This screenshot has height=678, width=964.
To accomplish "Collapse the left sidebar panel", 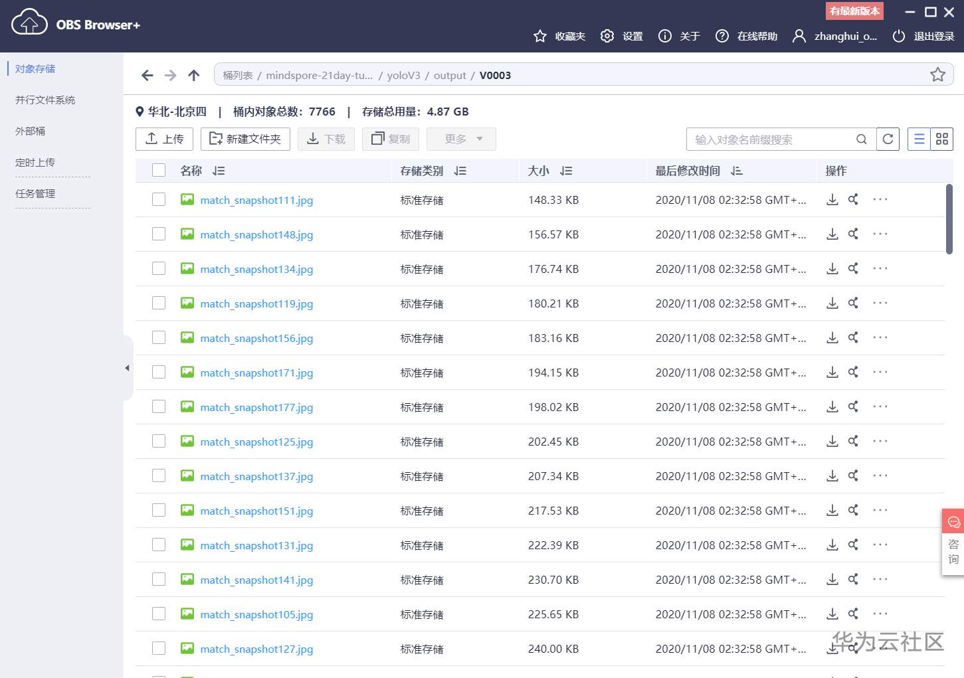I will 127,368.
